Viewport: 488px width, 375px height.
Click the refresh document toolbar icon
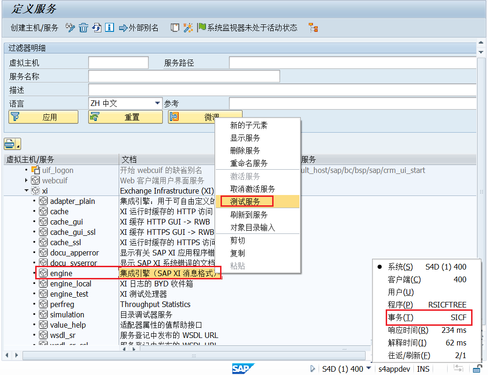coord(97,28)
